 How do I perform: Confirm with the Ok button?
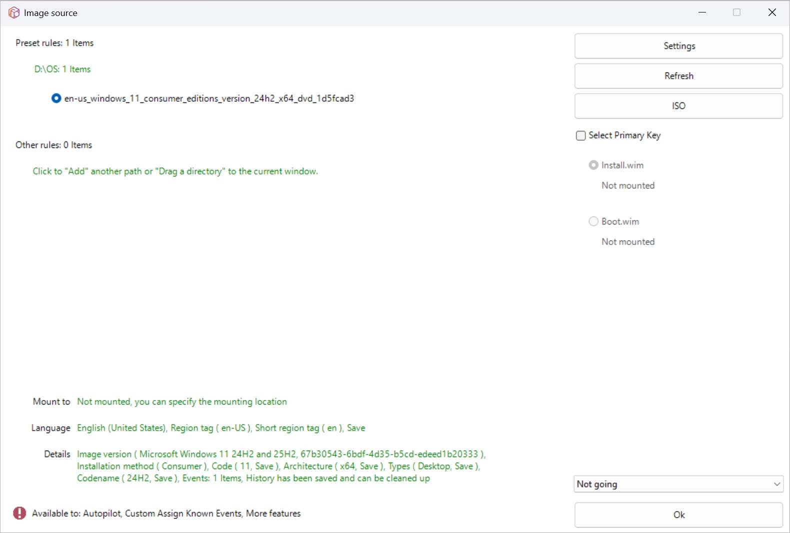point(678,515)
